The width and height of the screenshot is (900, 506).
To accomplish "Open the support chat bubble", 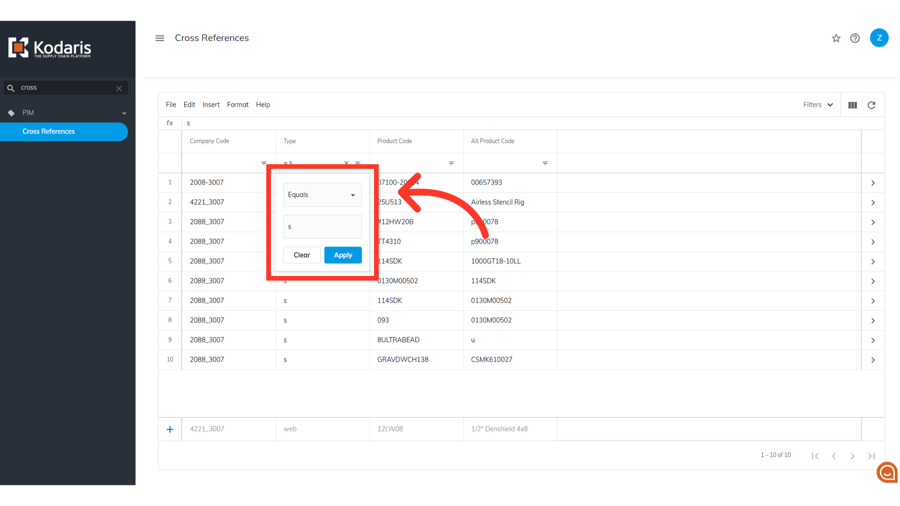I will pos(887,472).
